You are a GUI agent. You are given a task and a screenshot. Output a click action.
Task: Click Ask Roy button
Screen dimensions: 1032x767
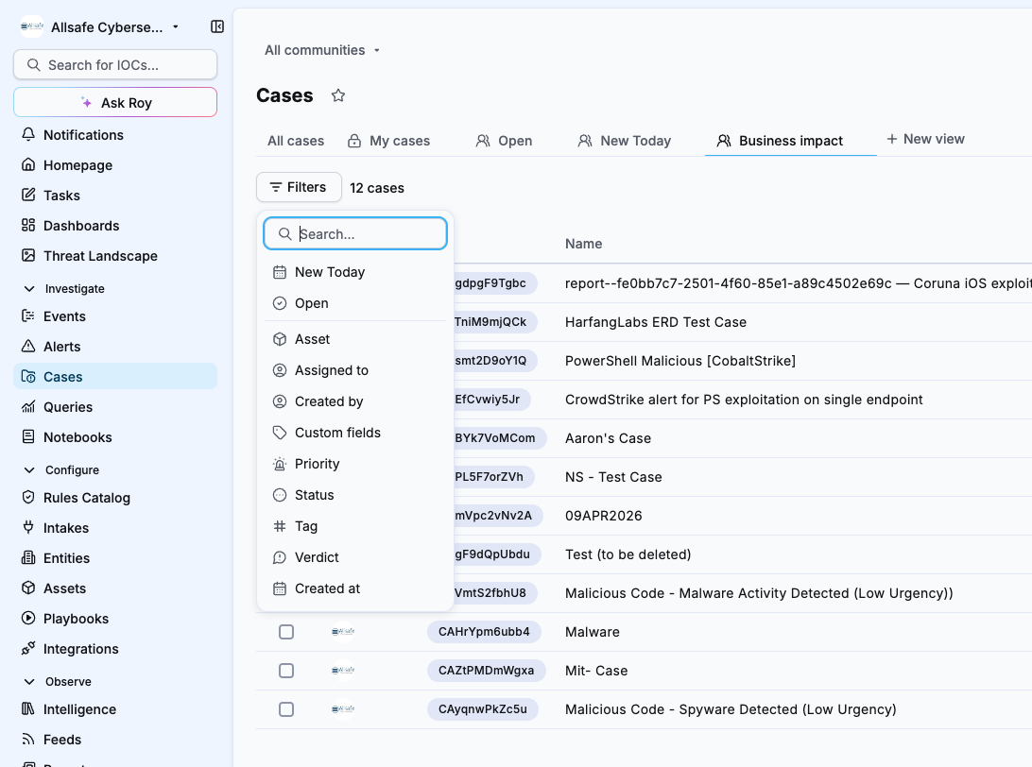click(x=115, y=103)
